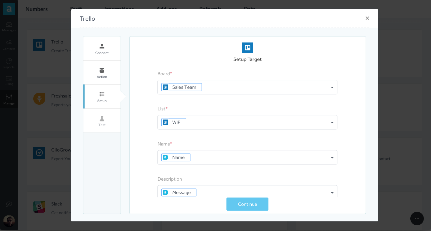This screenshot has height=231, width=431.
Task: Click app icon in Message tag
Action: click(x=165, y=193)
